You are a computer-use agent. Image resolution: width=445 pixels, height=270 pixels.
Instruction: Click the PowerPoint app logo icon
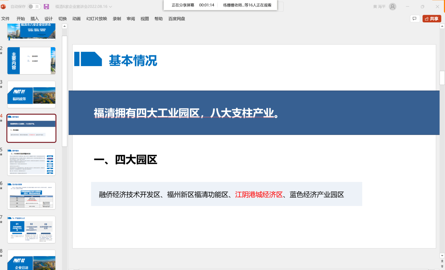(4, 7)
